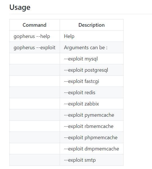Select the Description column header
152x169 pixels.
(x=91, y=25)
